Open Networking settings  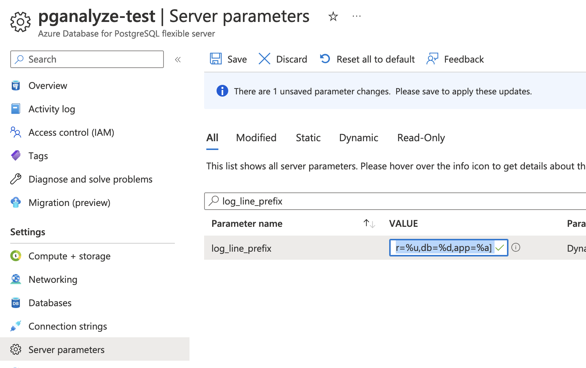coord(53,279)
